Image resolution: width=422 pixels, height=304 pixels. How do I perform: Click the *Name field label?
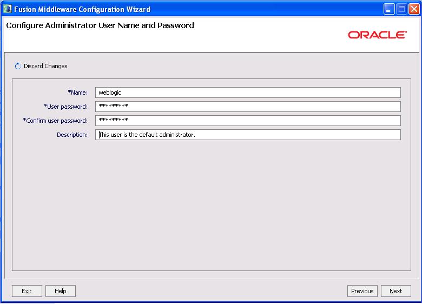click(x=77, y=92)
